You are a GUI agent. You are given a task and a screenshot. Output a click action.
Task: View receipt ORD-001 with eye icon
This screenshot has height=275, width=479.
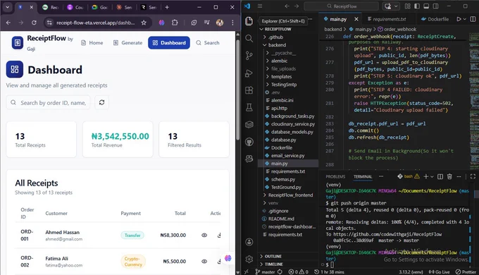coord(204,236)
